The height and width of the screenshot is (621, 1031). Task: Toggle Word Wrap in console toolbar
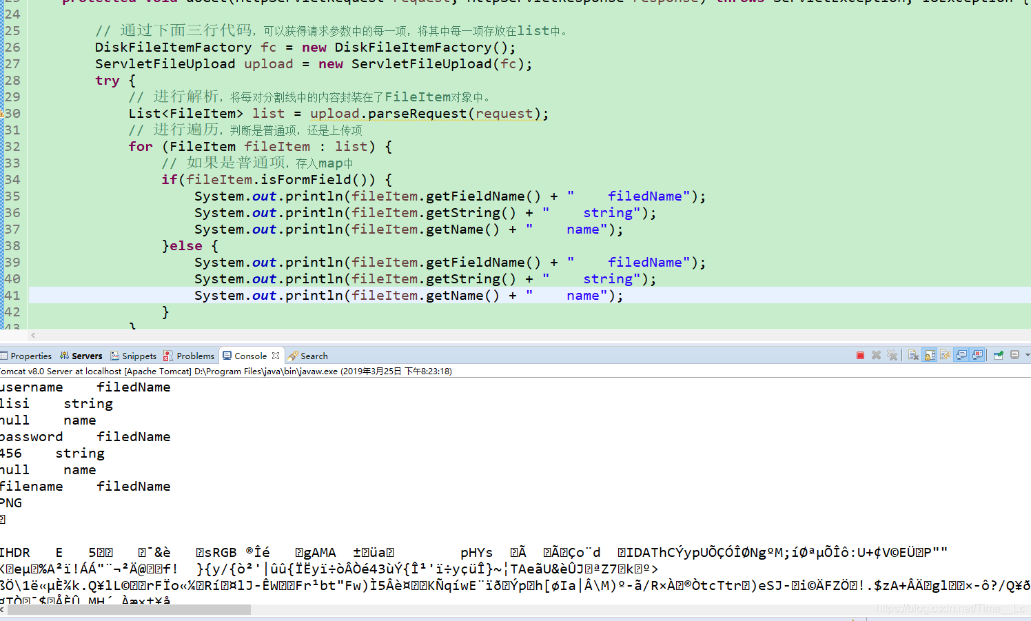[946, 355]
